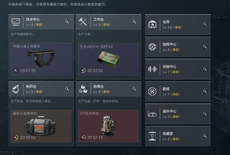Click magnifier icon for 收藏室

pos(205,136)
